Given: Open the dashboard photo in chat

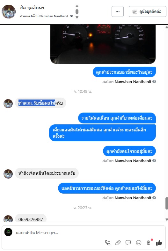Looking at the screenshot, I should (x=103, y=44).
